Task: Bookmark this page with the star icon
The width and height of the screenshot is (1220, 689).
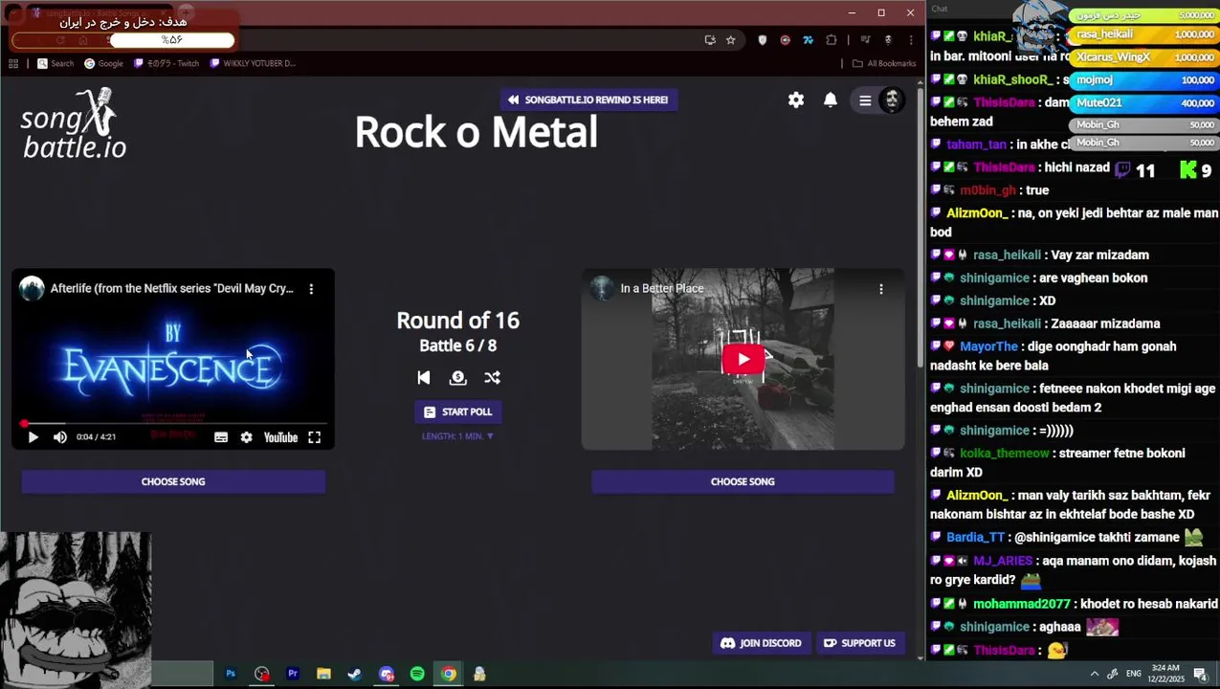Action: pos(731,40)
